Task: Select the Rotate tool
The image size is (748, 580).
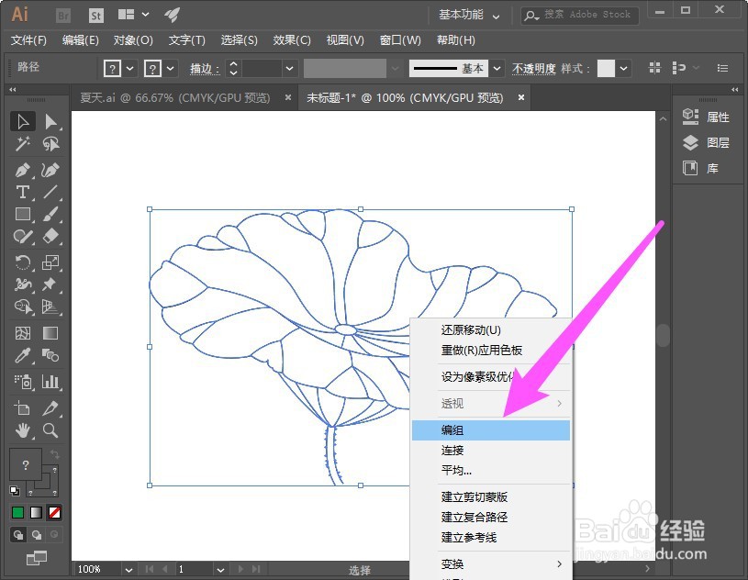Action: (22, 262)
